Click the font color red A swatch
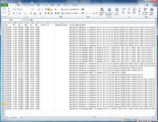This screenshot has height=122, width=158. pos(35,13)
